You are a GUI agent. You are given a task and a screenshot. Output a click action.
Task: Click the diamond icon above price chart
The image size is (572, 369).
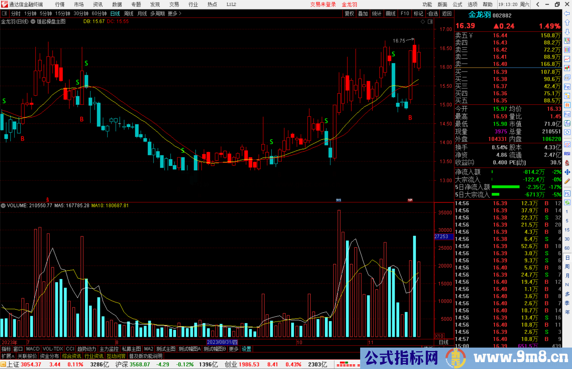pyautogui.click(x=423, y=22)
